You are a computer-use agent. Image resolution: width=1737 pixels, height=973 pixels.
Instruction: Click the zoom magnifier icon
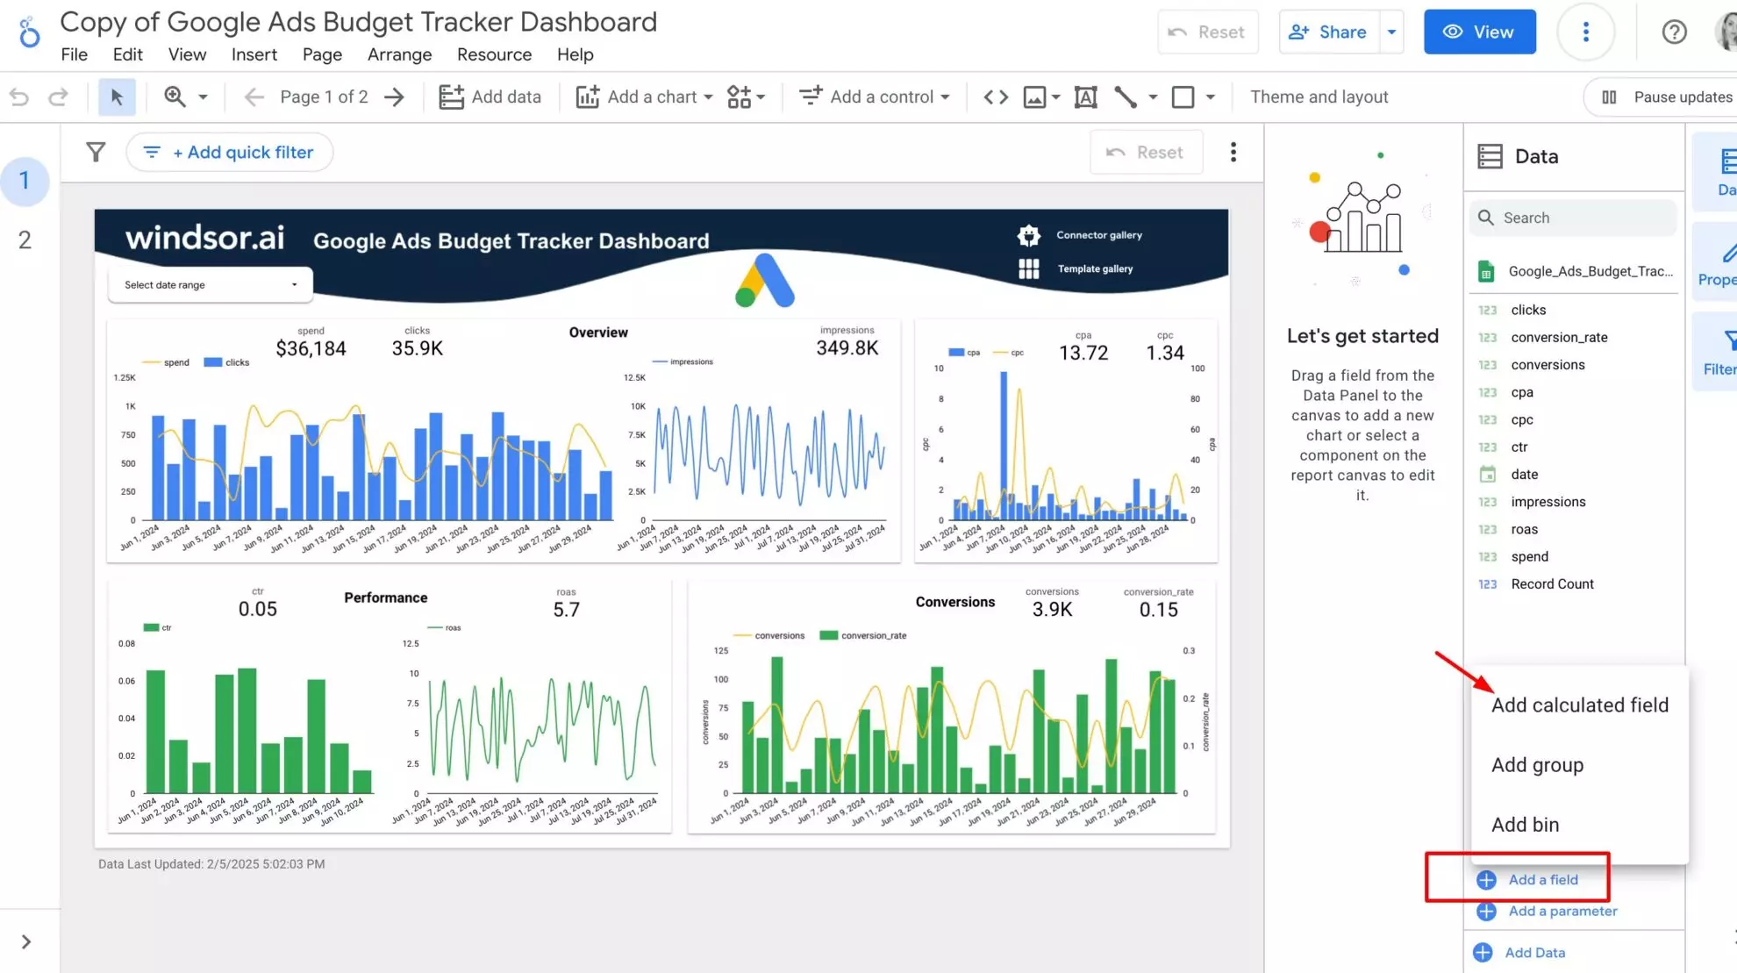[175, 97]
